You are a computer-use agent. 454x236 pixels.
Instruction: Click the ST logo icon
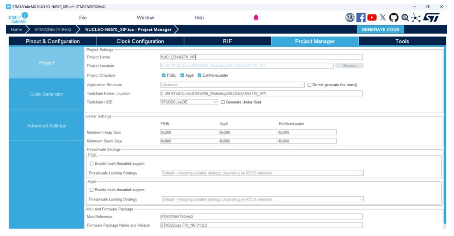coord(431,17)
